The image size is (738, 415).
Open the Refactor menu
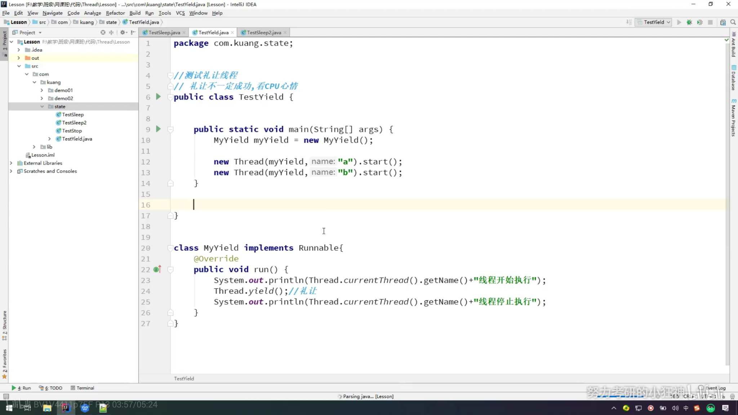(115, 13)
